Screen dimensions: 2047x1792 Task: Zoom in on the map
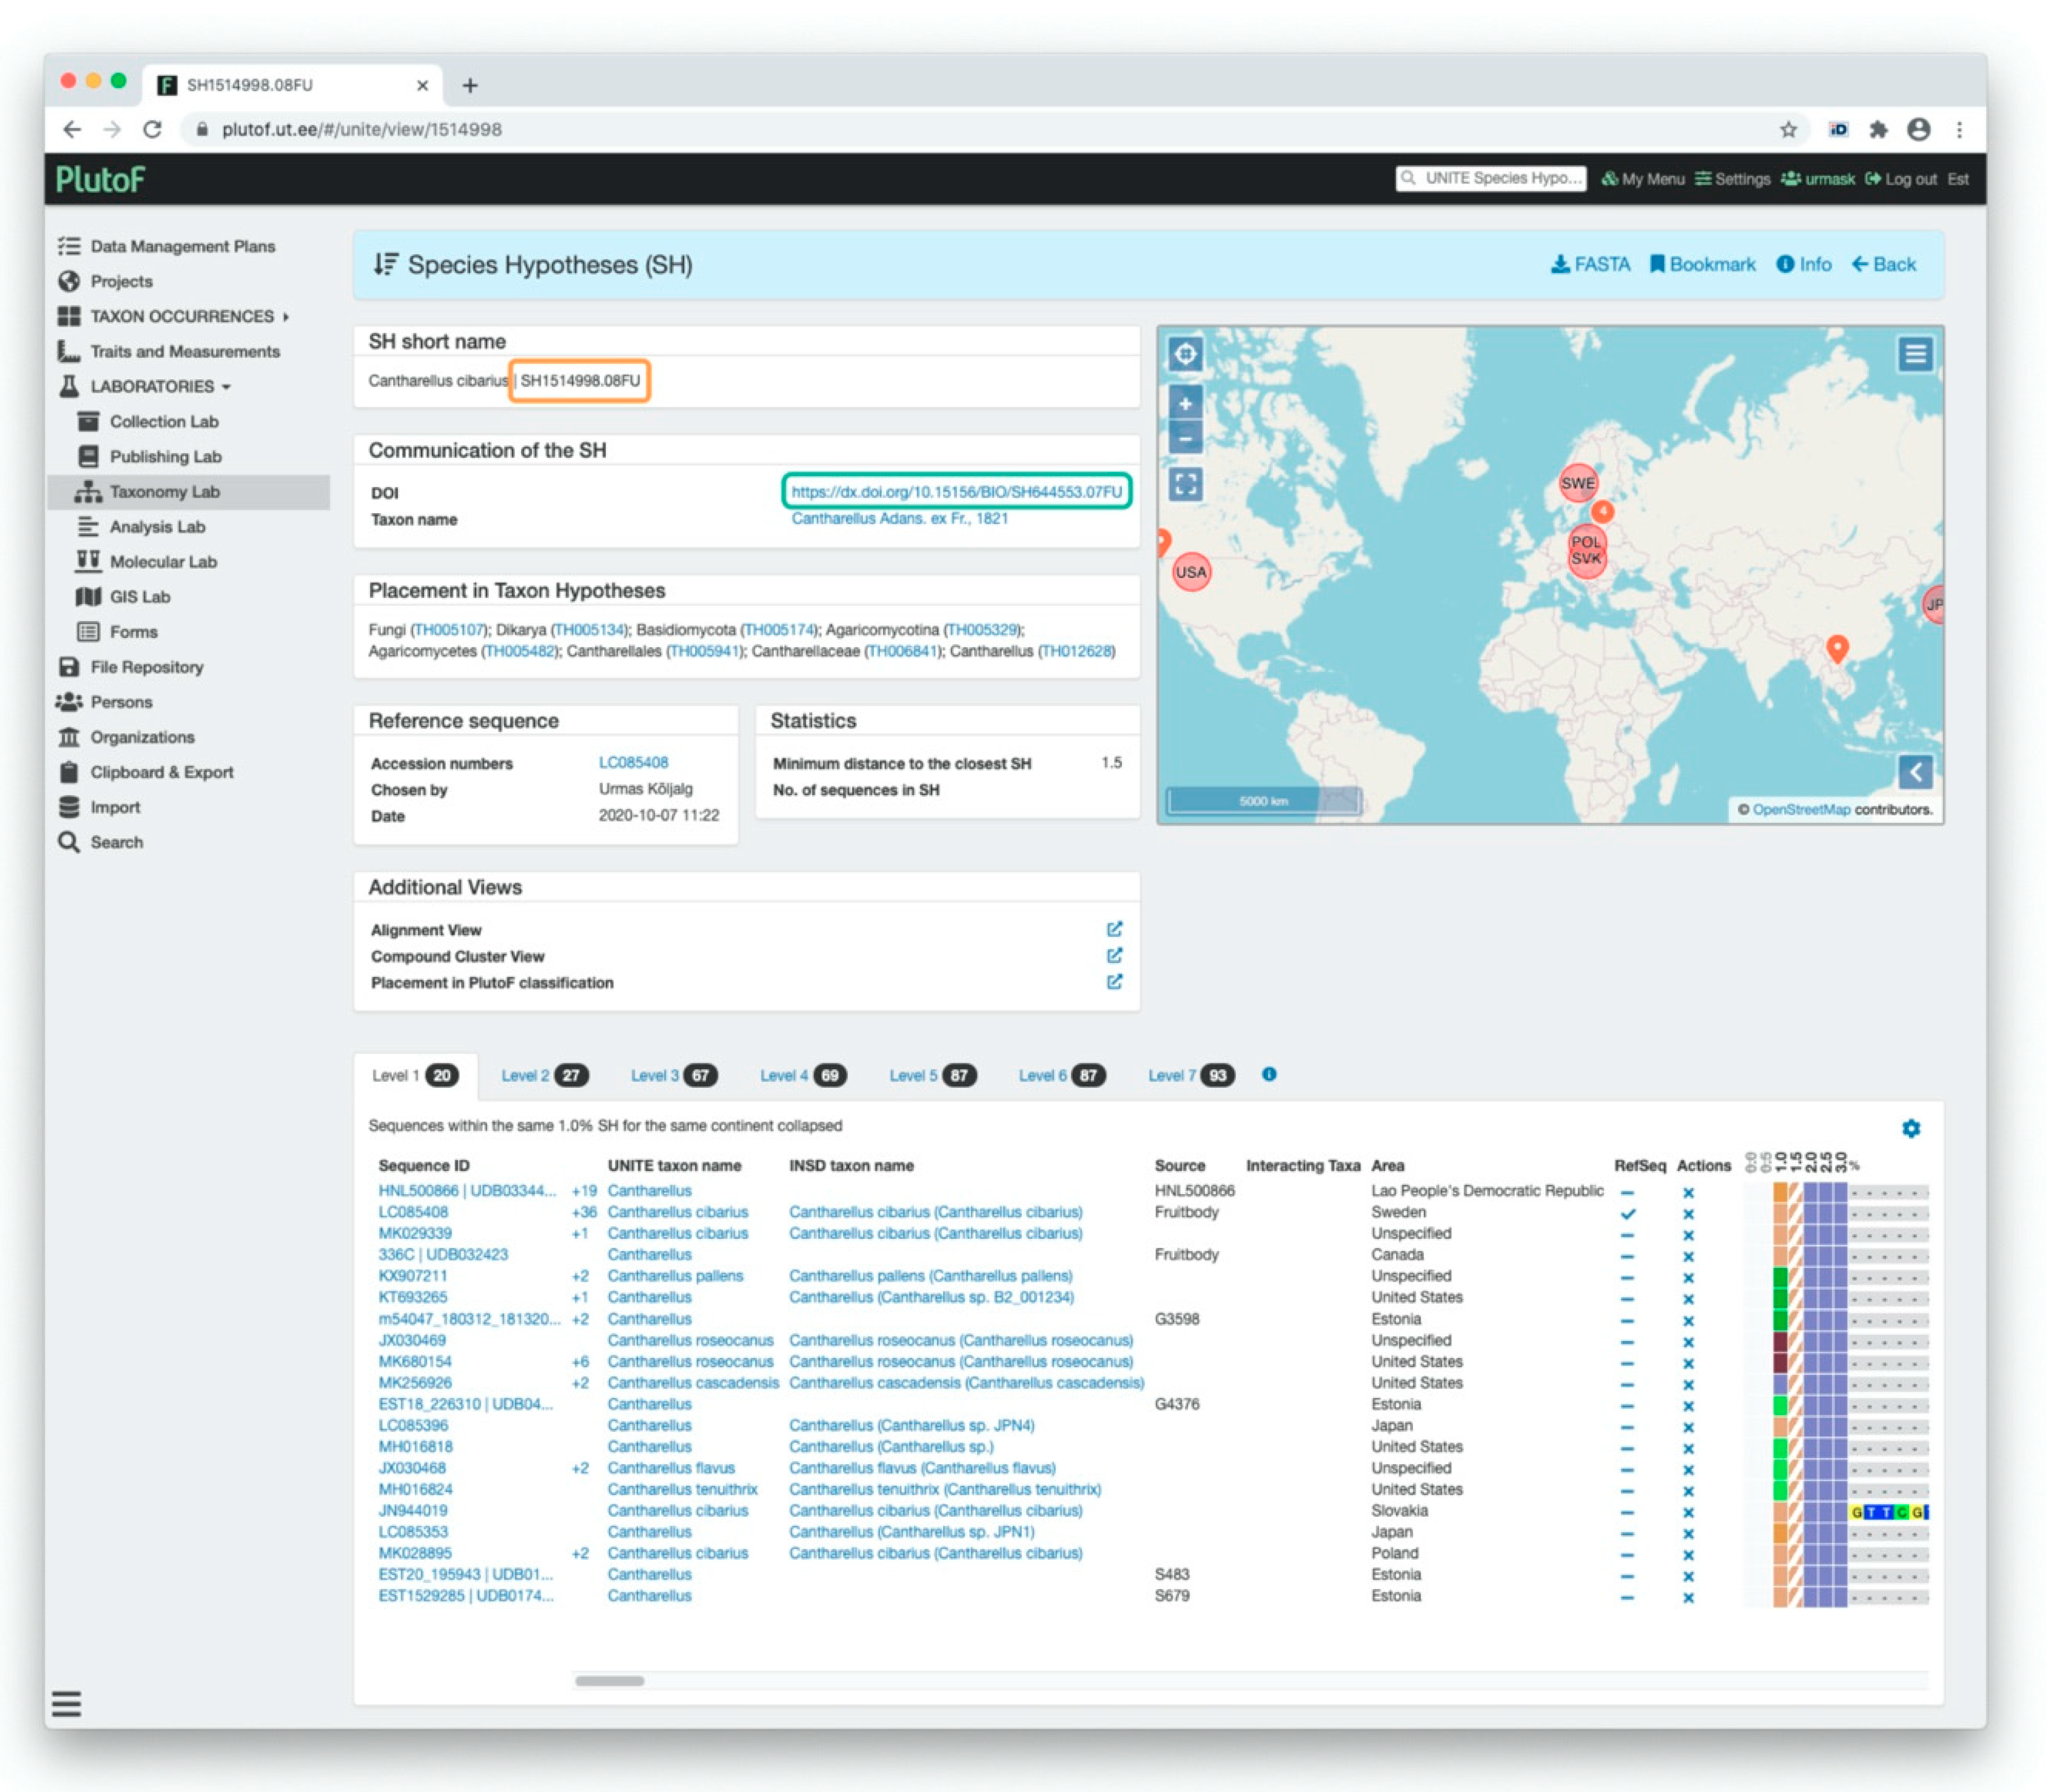[1185, 403]
